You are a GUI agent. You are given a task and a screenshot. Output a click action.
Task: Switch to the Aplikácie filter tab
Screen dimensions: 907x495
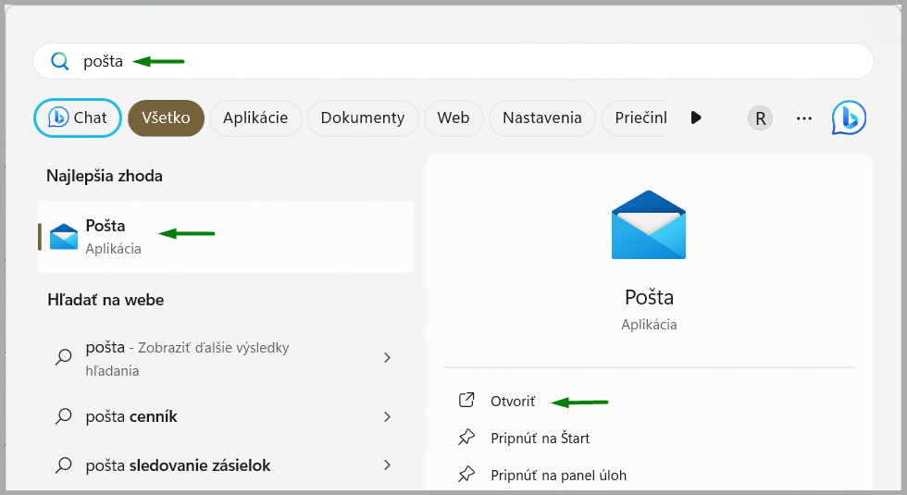pos(255,118)
